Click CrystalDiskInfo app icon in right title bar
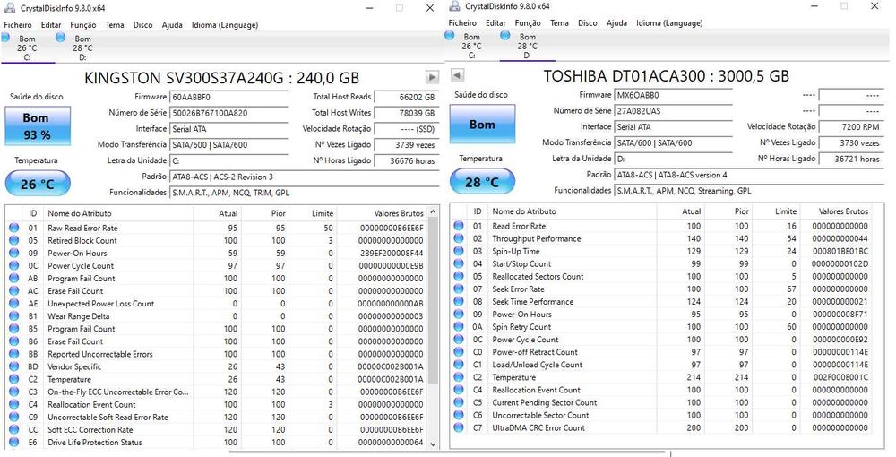 click(454, 6)
